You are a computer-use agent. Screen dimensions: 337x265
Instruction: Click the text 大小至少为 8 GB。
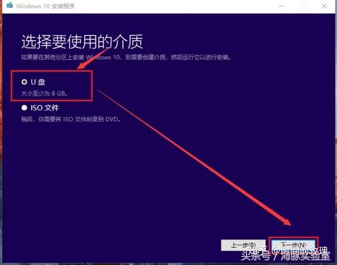(x=44, y=93)
